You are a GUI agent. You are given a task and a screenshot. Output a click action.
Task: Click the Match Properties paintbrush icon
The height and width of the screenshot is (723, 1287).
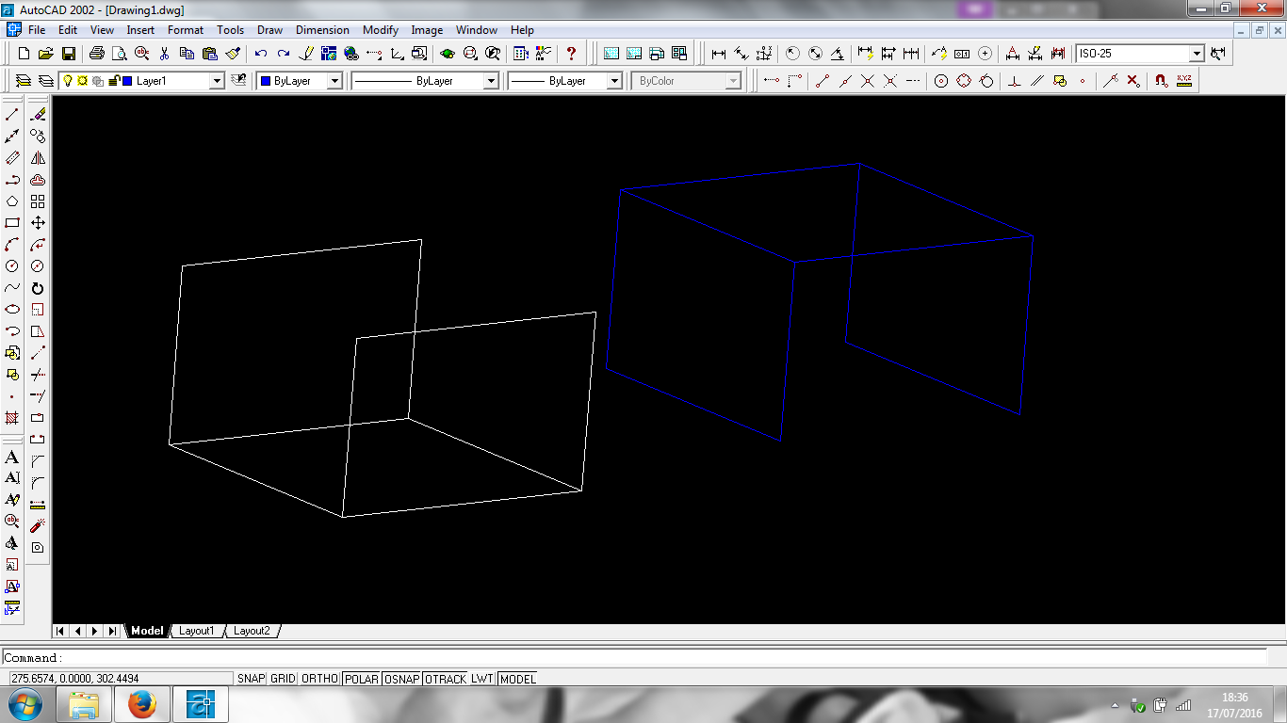click(234, 54)
